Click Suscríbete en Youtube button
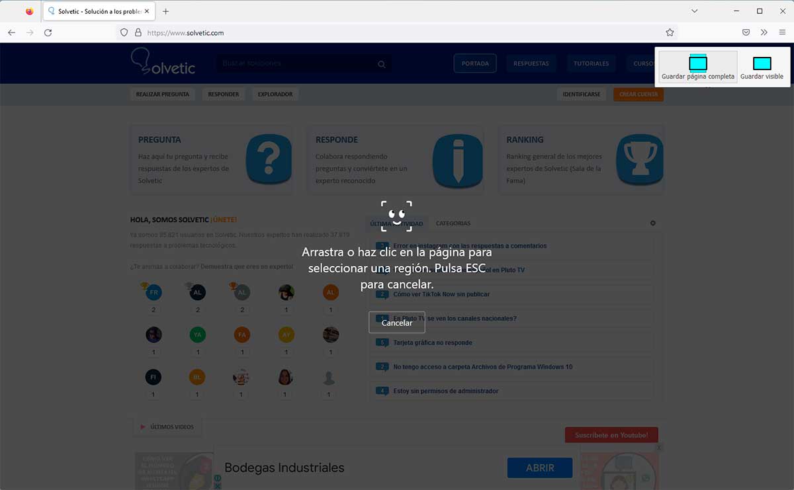The width and height of the screenshot is (794, 490). (x=611, y=435)
